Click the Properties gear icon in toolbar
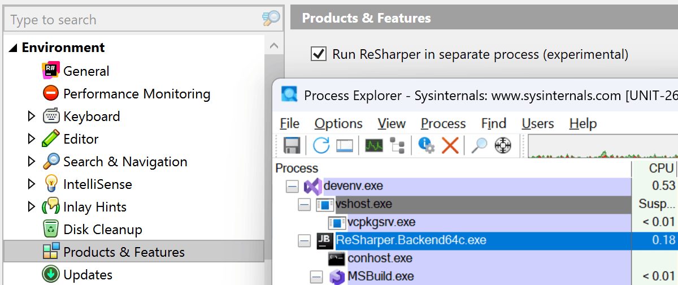The width and height of the screenshot is (678, 285). [x=426, y=145]
